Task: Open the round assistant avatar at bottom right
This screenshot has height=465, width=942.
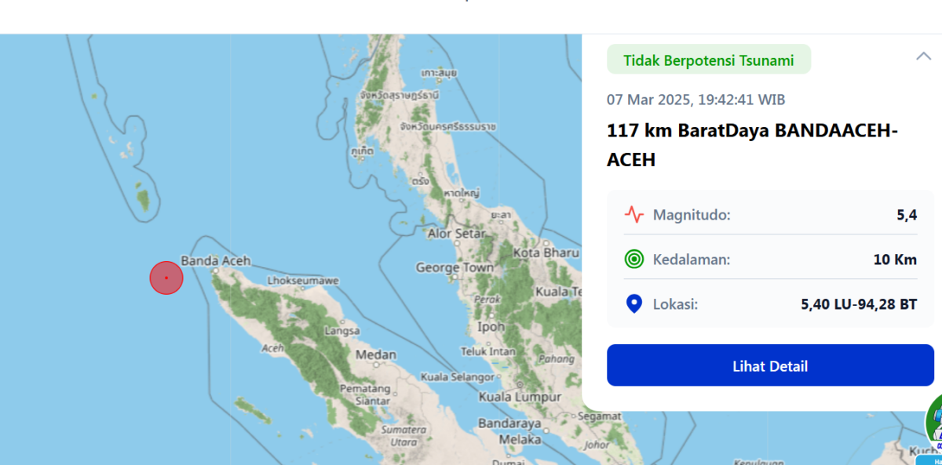Action: (x=934, y=423)
